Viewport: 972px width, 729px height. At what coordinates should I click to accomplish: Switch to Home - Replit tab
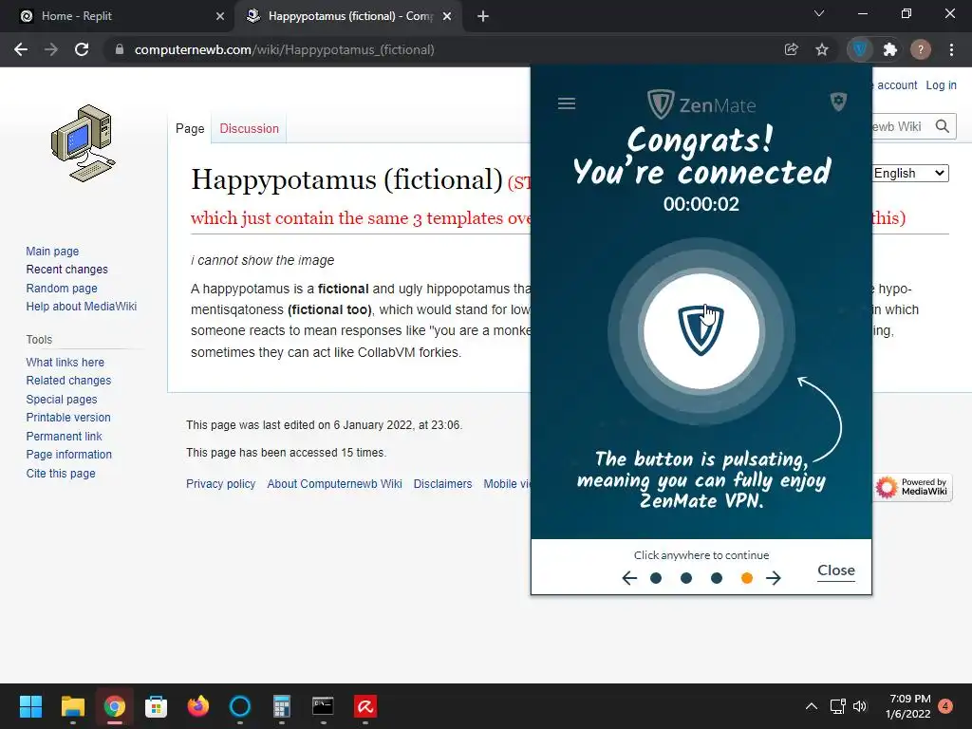(117, 16)
